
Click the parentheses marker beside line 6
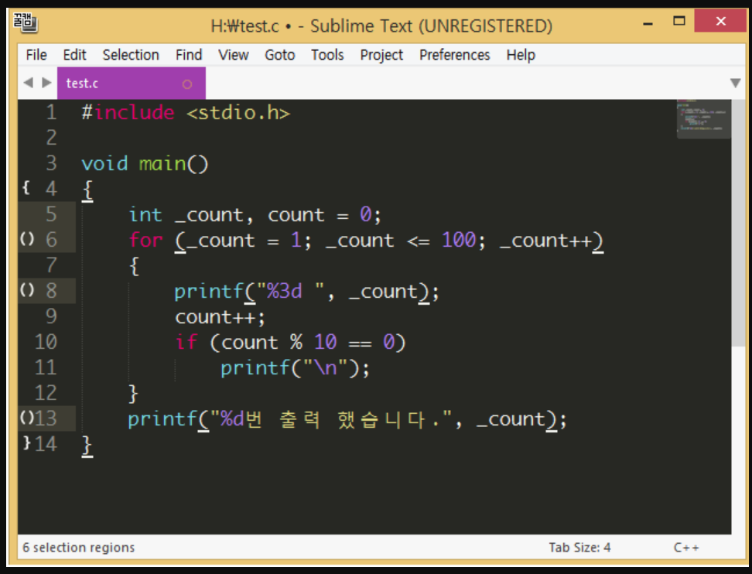click(x=27, y=239)
